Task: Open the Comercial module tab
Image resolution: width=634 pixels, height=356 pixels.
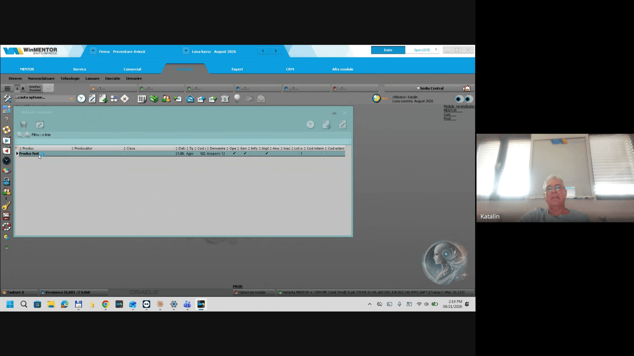Action: tap(132, 69)
